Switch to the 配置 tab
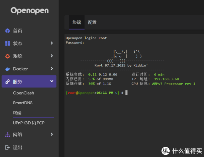This screenshot has width=204, height=157. click(x=92, y=22)
